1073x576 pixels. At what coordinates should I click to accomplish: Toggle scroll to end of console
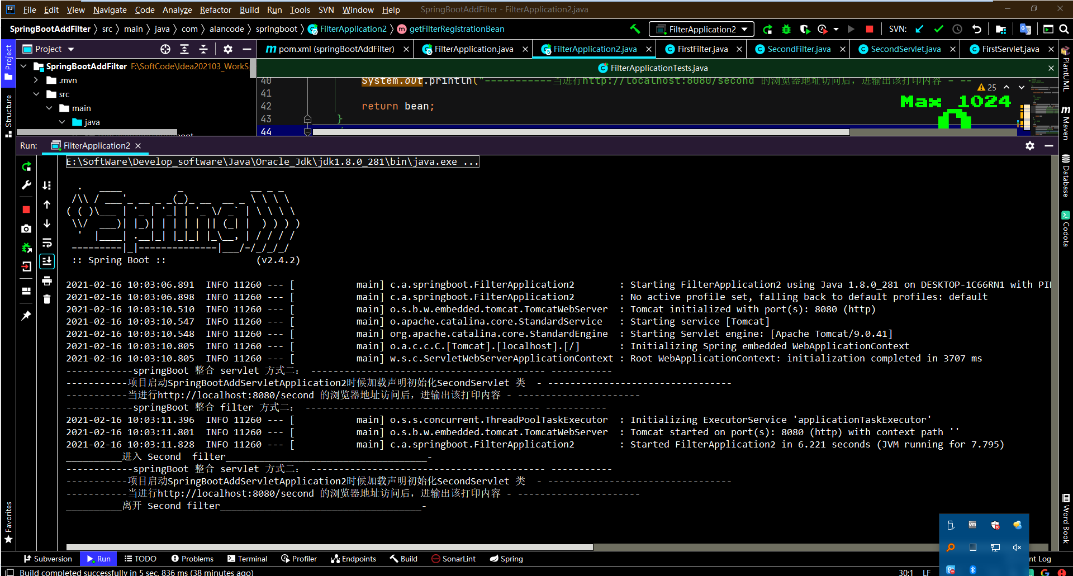(x=47, y=261)
